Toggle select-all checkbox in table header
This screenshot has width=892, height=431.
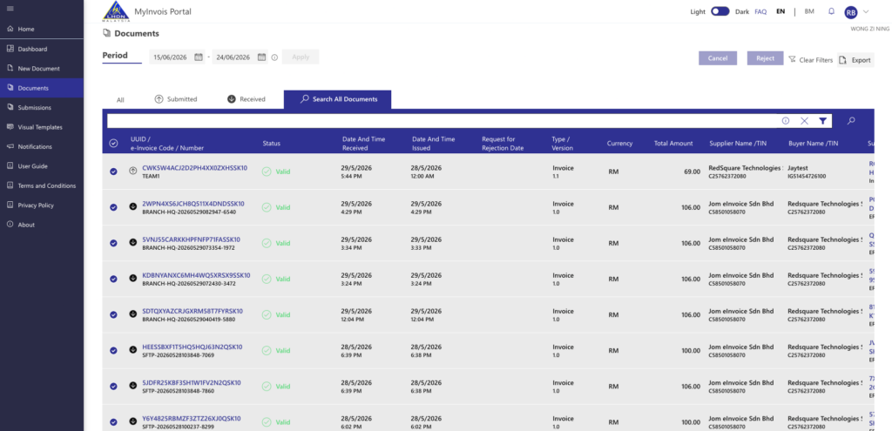tap(113, 144)
